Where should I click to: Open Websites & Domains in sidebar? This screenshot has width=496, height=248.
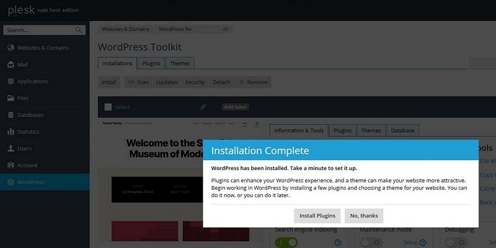tap(45, 48)
